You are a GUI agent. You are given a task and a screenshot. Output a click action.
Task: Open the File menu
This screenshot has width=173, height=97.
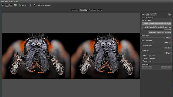pos(2,2)
